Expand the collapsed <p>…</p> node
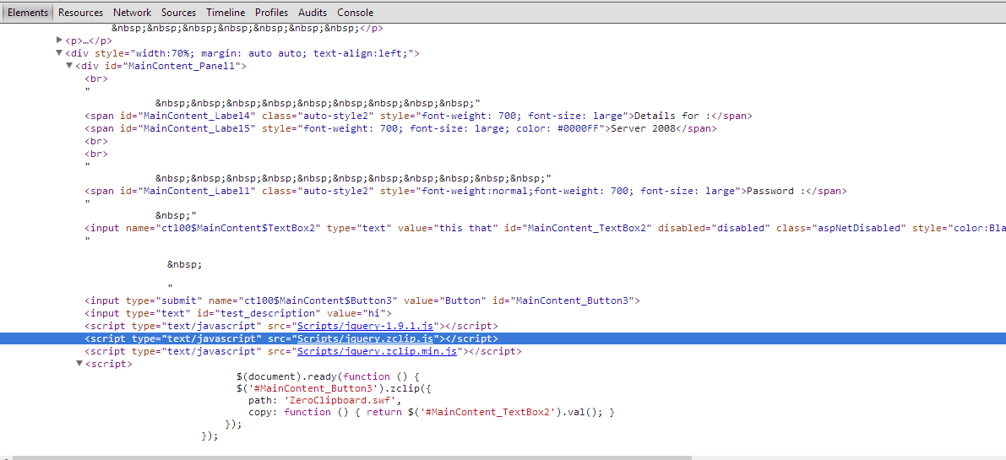 (60, 41)
